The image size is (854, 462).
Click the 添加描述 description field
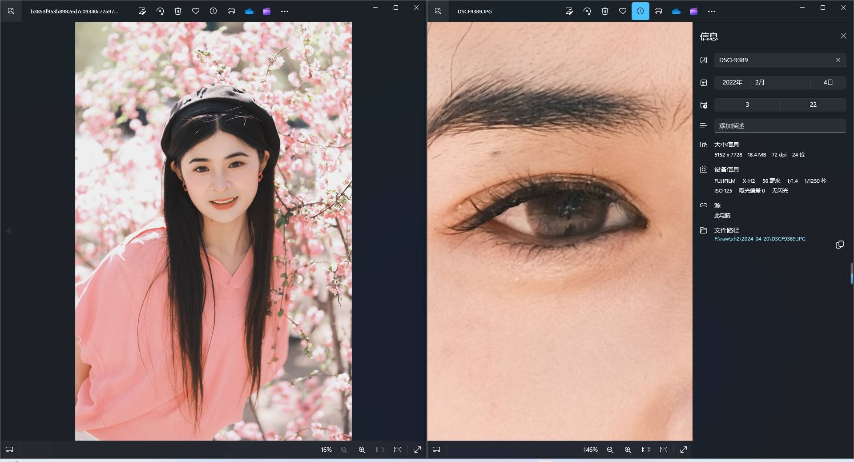pyautogui.click(x=780, y=126)
